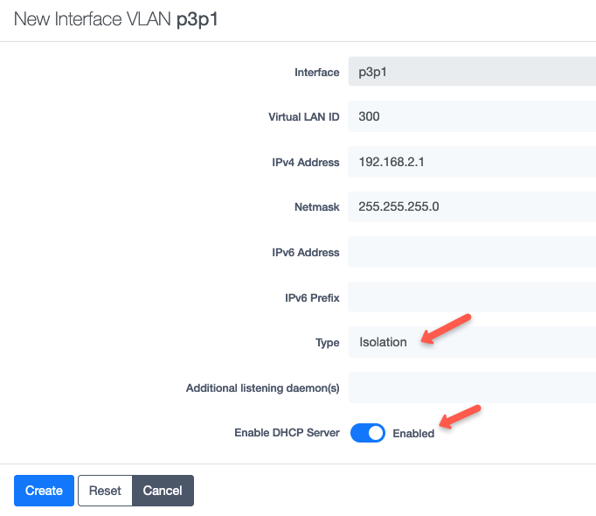Click the disabled Interface field p3p1
Screen dimensions: 596x516
pos(472,72)
